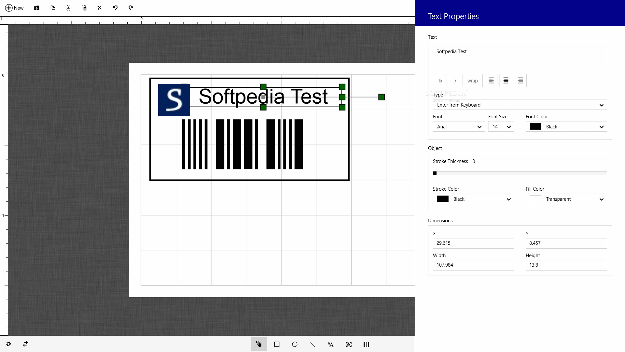Align text to the left
This screenshot has height=352, width=625.
click(x=491, y=81)
